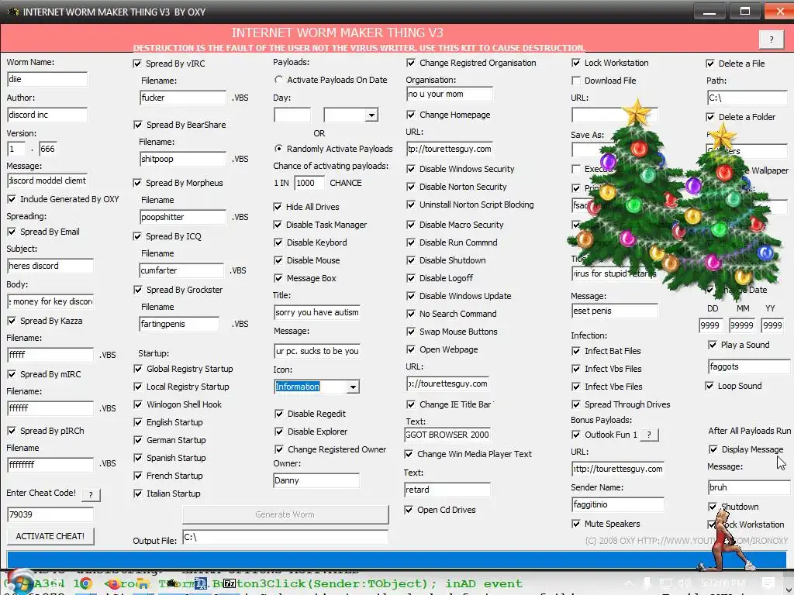Uncheck Spread By mIRC
Viewport: 794px width, 595px height.
[12, 374]
